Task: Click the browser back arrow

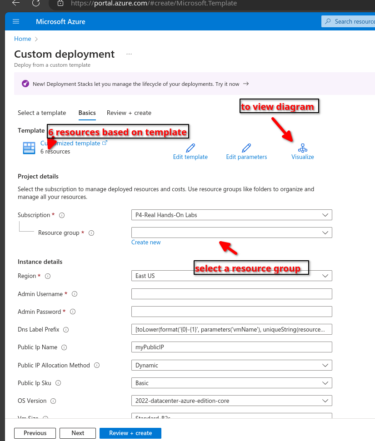Action: [16, 3]
